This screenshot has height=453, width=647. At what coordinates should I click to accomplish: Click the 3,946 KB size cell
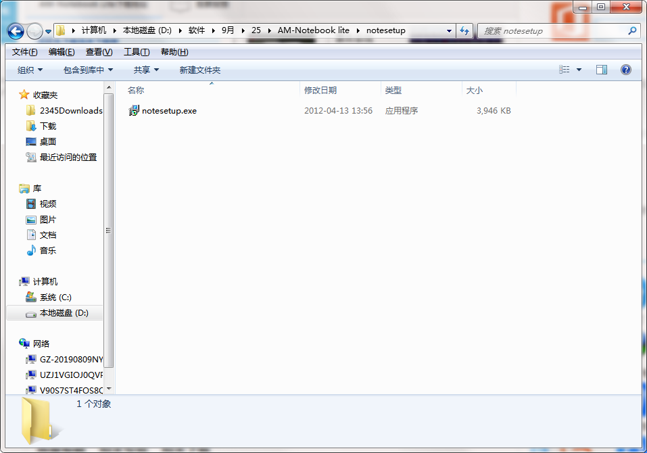click(x=494, y=111)
